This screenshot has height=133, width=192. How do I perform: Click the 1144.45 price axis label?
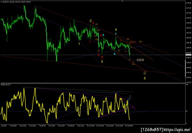point(189,67)
